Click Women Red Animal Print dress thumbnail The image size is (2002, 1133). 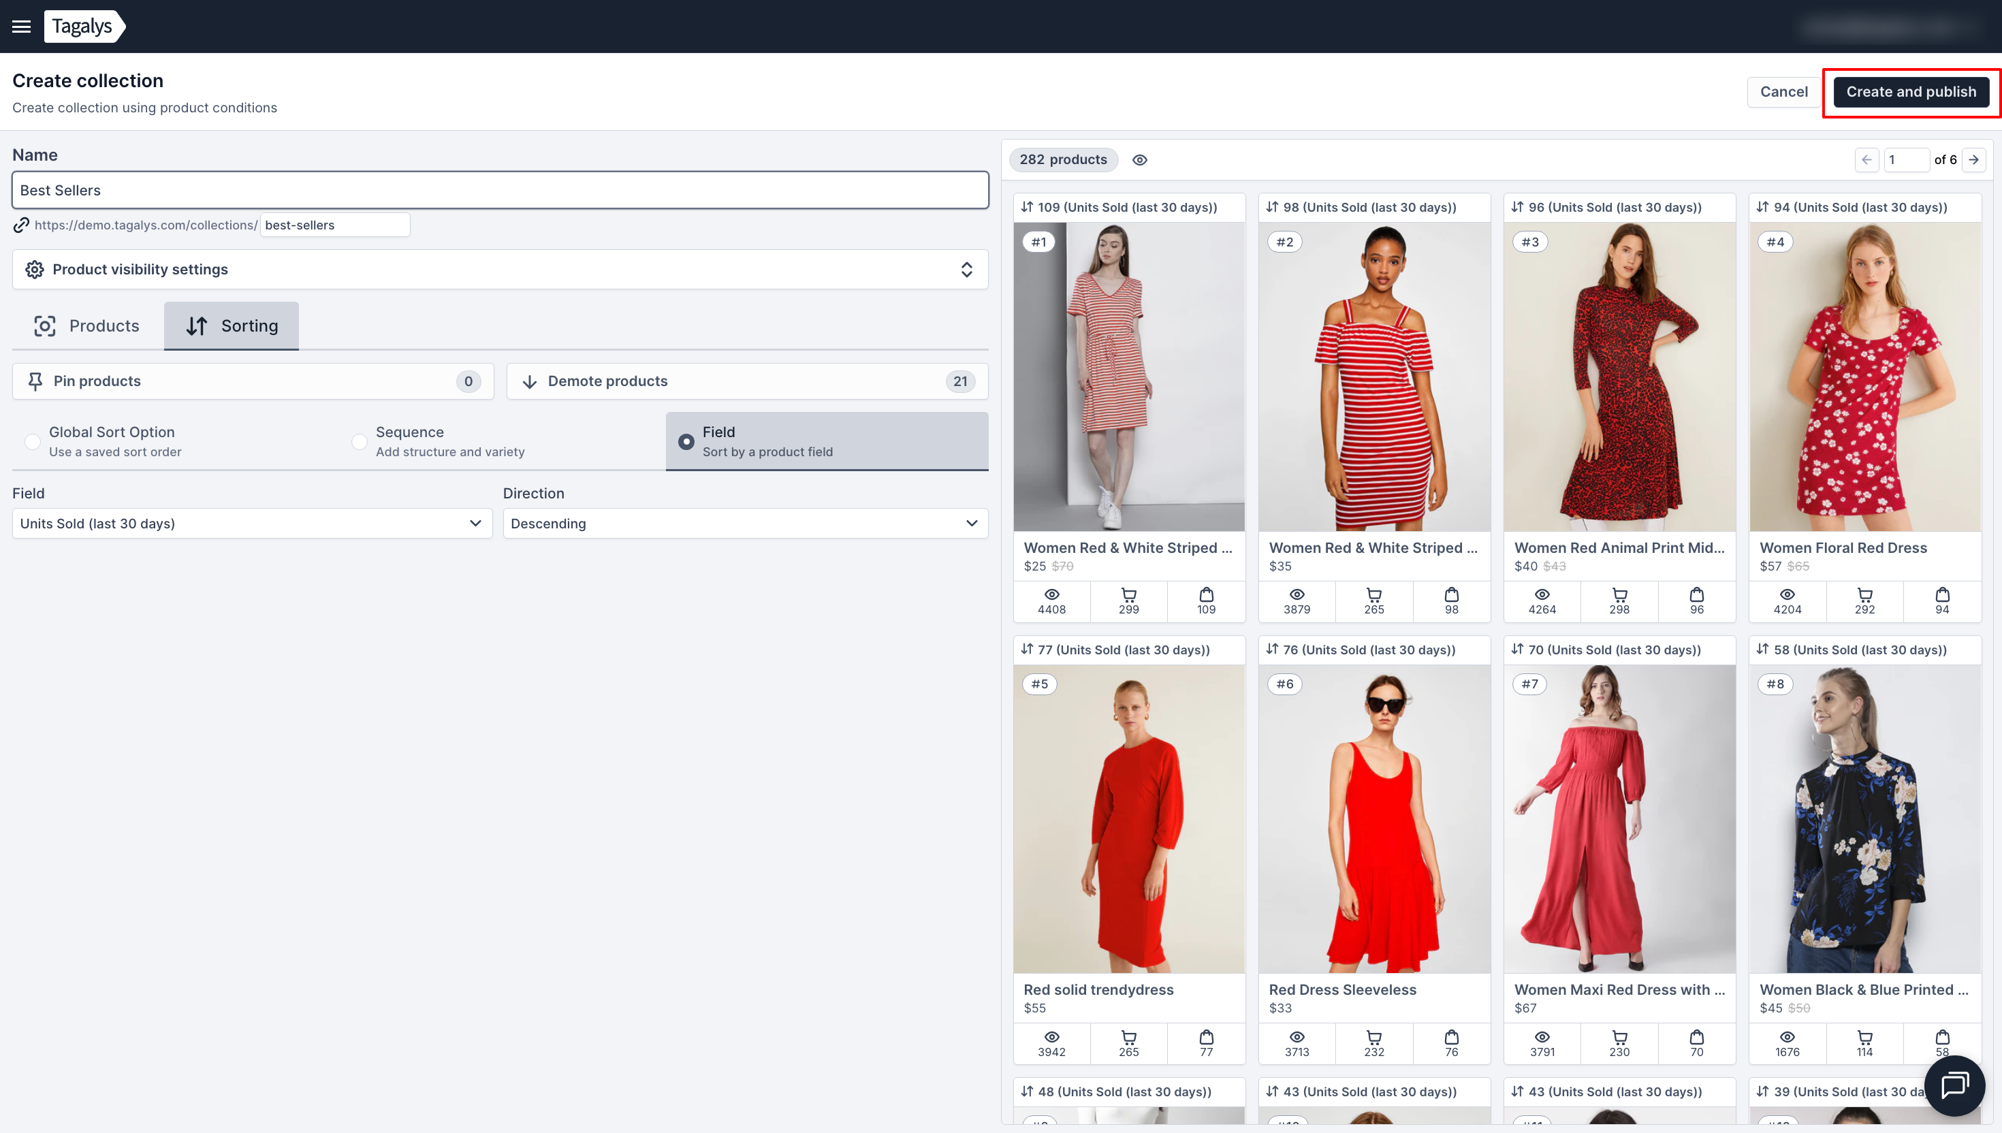(1619, 377)
